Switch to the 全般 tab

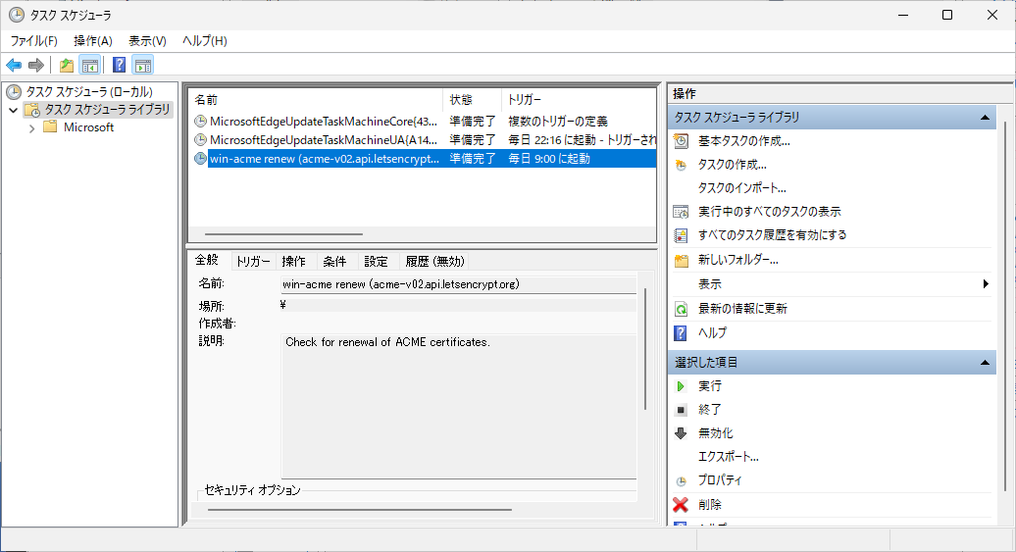207,260
